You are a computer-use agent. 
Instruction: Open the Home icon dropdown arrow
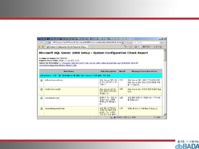[128, 47]
